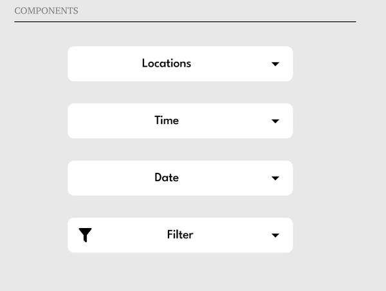
Task: Open the Locations dropdown
Action: [180, 64]
